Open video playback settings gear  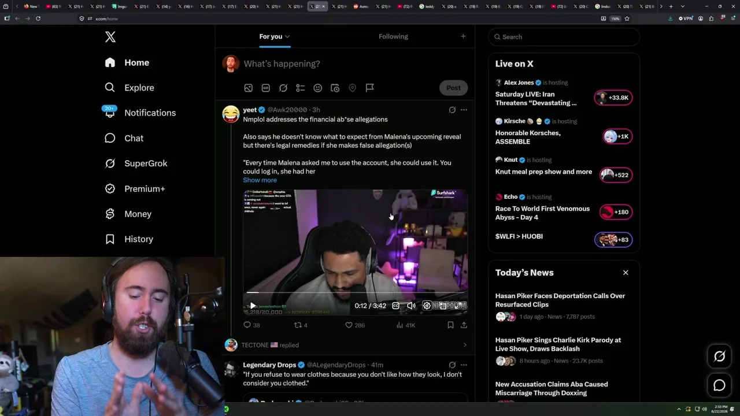click(x=427, y=306)
